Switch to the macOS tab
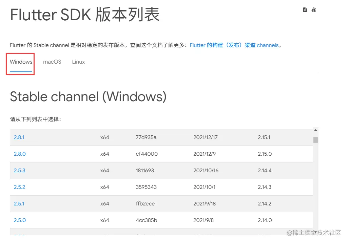Viewport: 348px width, 243px height. tap(52, 62)
